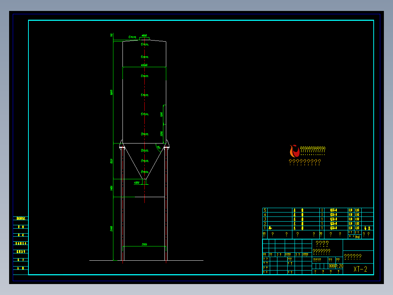Image resolution: width=393 pixels, height=295 pixels.
Task: Select the 8000 tank height dimension
Action: pyautogui.click(x=112, y=92)
